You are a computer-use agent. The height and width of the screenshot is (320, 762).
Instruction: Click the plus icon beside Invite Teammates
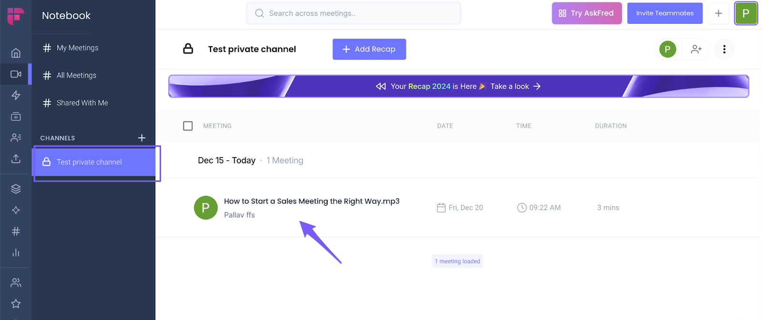tap(719, 13)
